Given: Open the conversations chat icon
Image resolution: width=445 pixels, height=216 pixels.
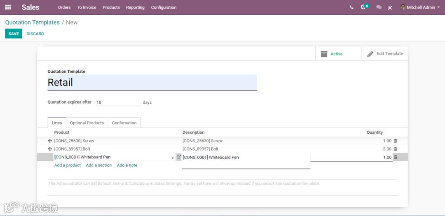Looking at the screenshot, I should coord(379,7).
